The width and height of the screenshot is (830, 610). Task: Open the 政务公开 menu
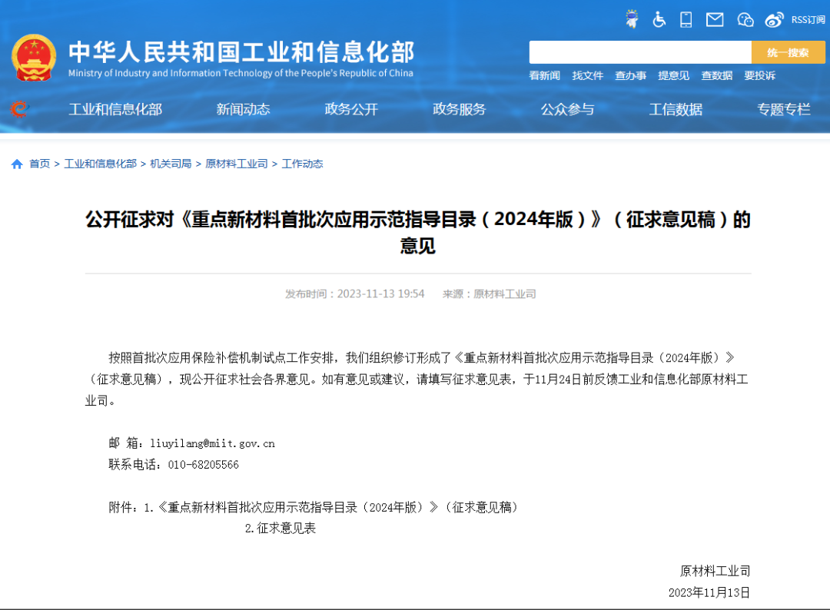(x=350, y=109)
